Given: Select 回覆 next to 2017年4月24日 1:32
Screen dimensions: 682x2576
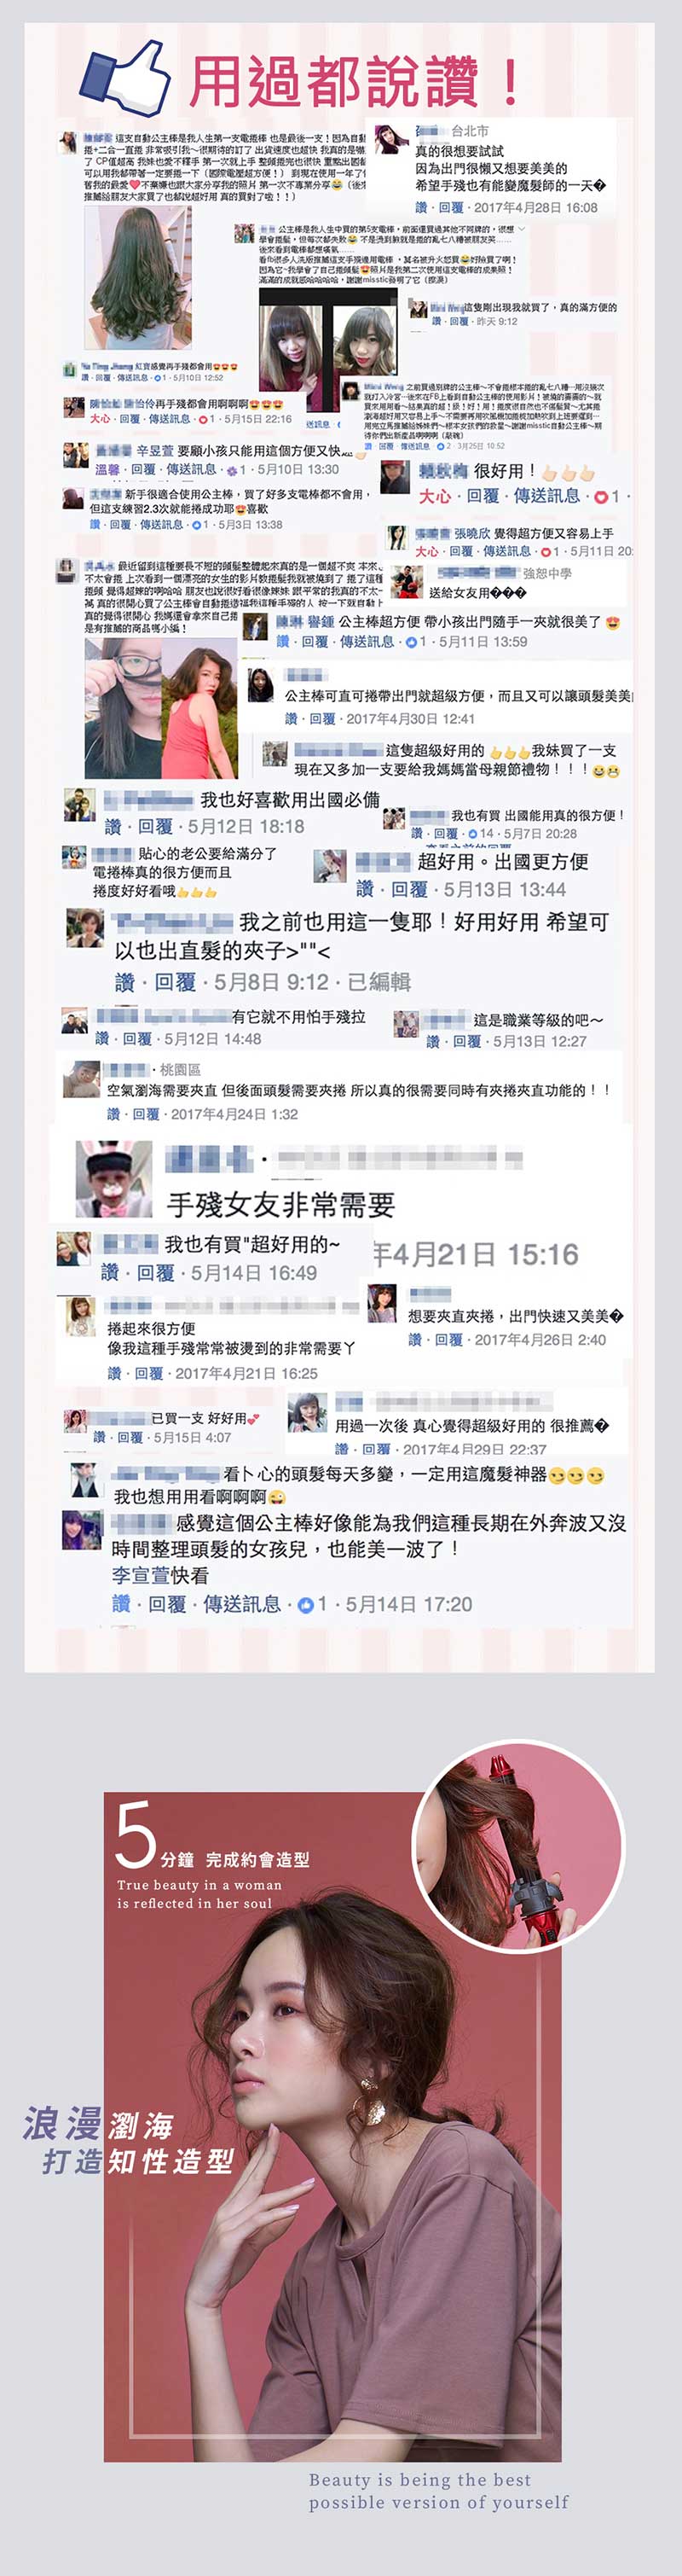Looking at the screenshot, I should click(x=146, y=1114).
